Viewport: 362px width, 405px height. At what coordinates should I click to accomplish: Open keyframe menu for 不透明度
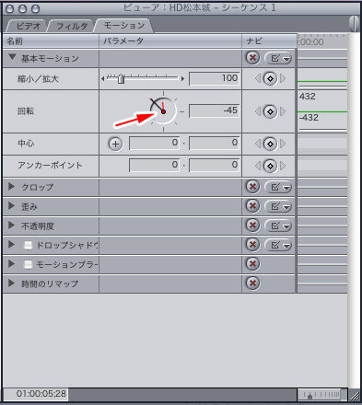click(278, 226)
